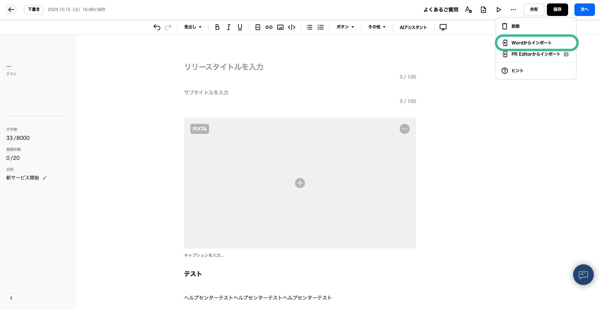This screenshot has width=600, height=310.
Task: Click the document file icon in header
Action: (483, 10)
